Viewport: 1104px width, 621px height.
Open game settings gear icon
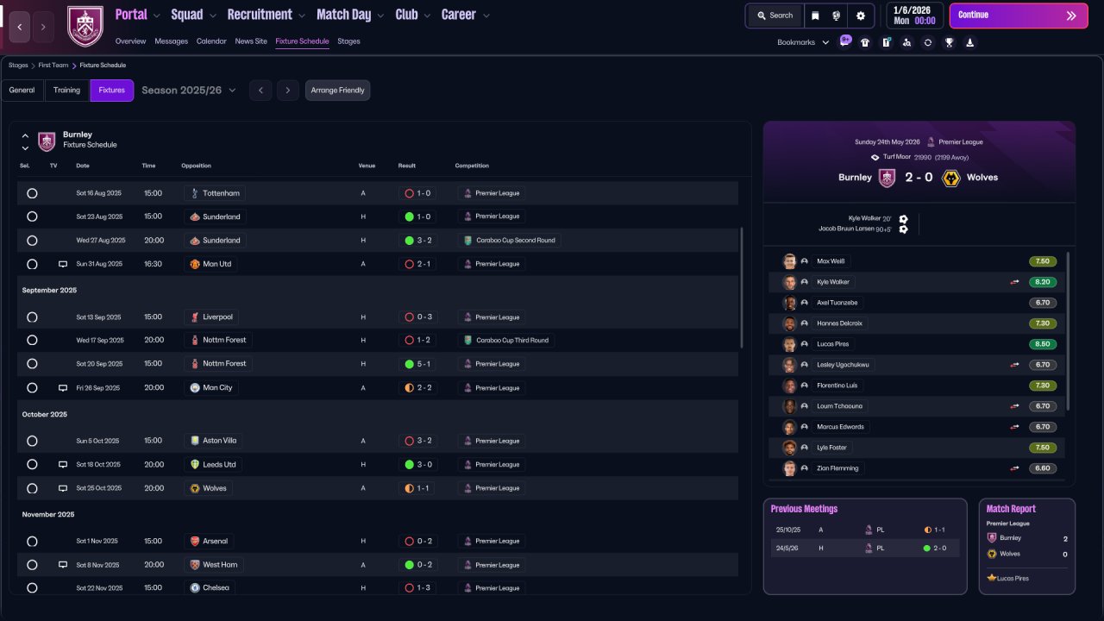pos(861,16)
